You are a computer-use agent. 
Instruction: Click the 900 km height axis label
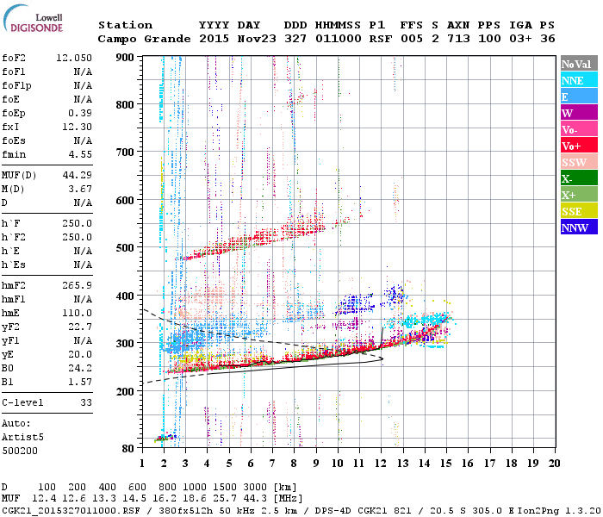click(x=125, y=58)
